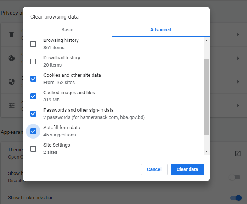Image resolution: width=247 pixels, height=204 pixels.
Task: Select the Advanced tab
Action: click(161, 30)
